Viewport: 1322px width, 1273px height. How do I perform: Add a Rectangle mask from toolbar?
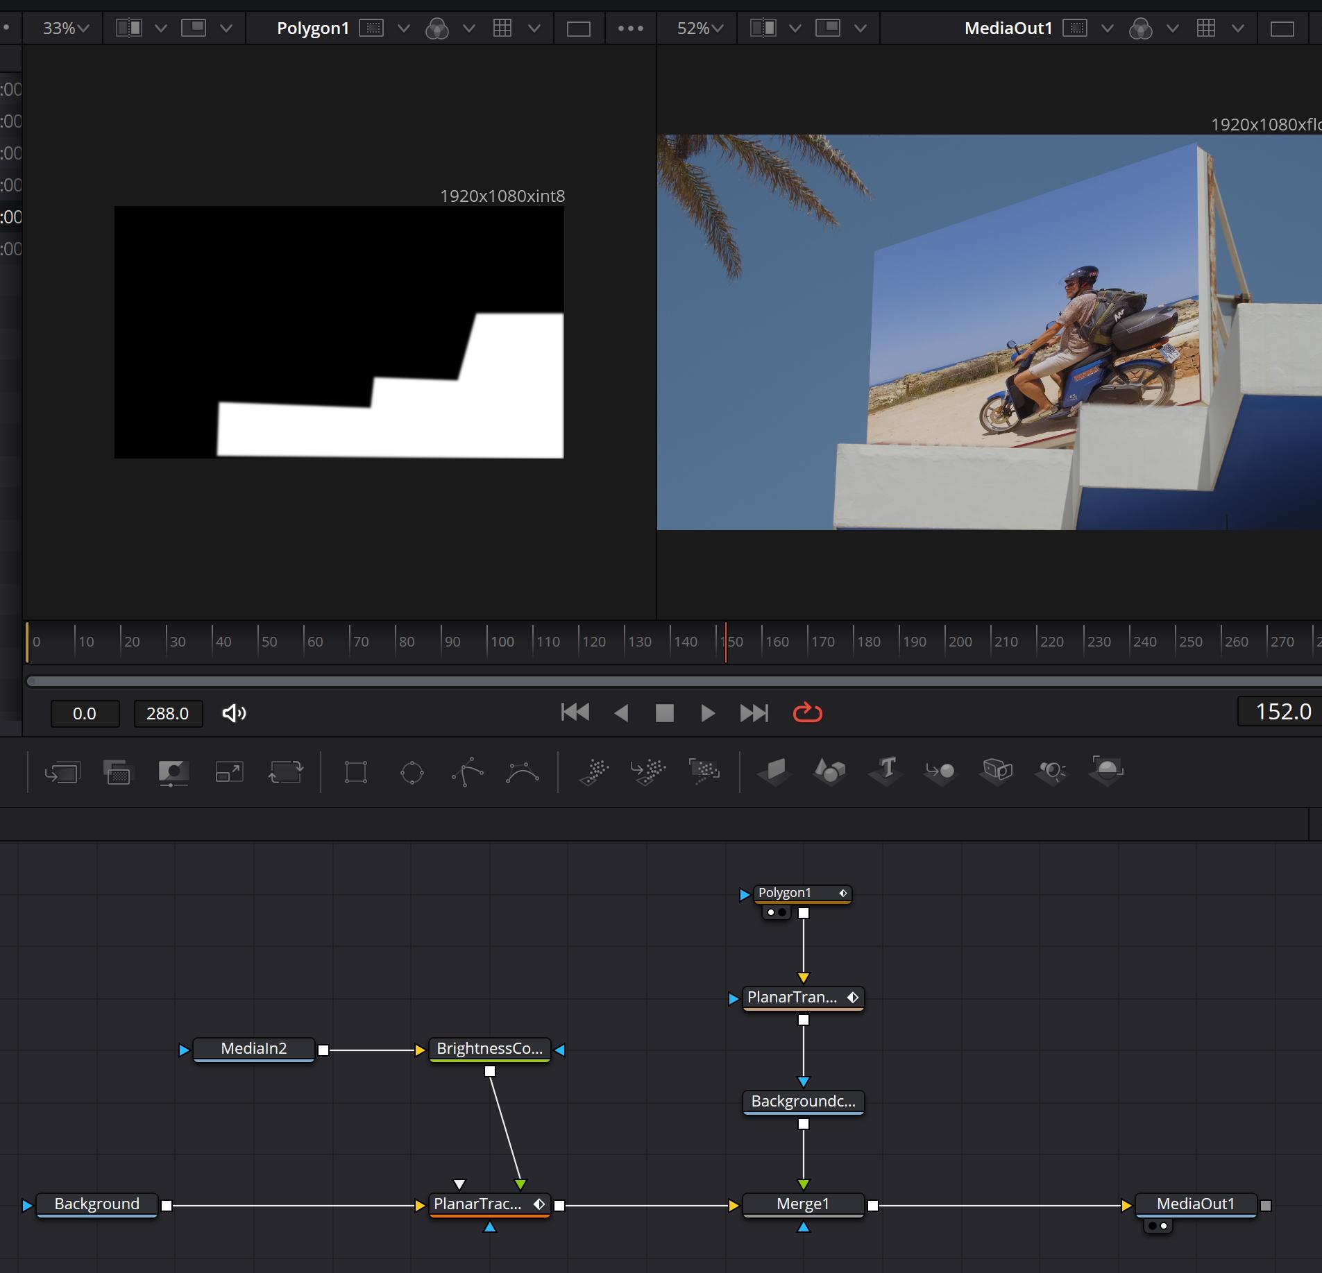[x=356, y=771]
